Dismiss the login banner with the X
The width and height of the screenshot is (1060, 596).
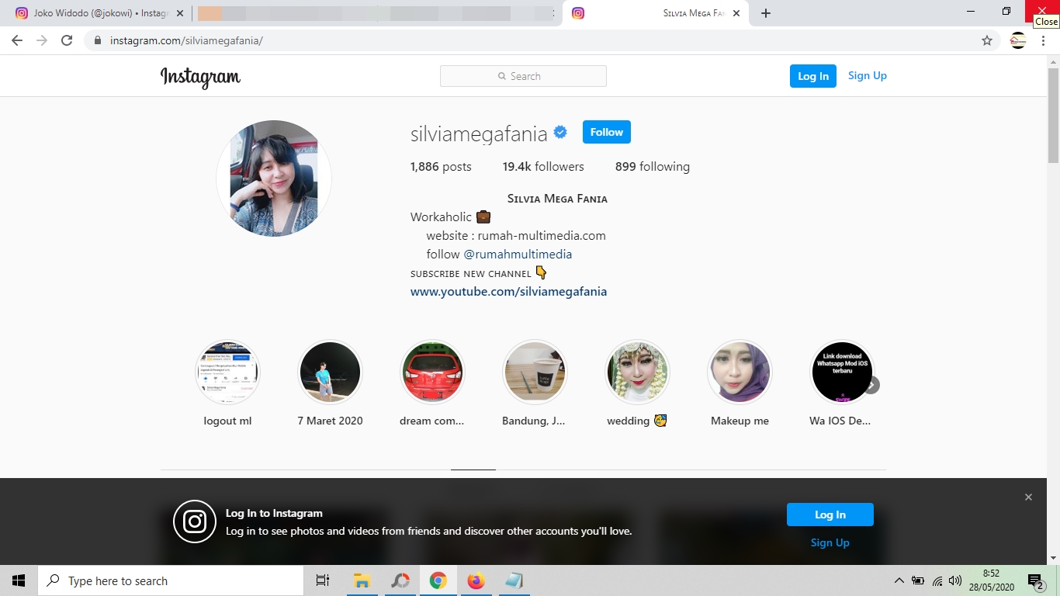tap(1028, 497)
